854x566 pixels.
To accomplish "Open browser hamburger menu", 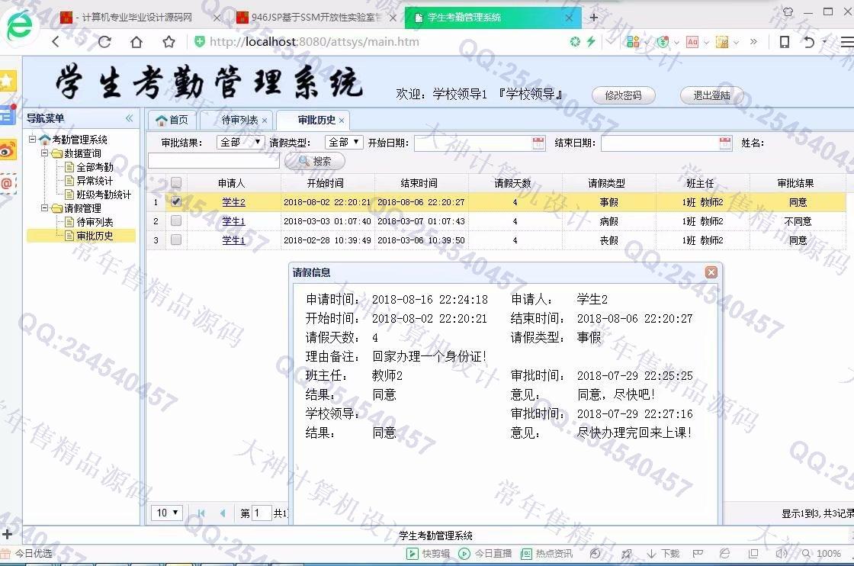I will (x=847, y=42).
